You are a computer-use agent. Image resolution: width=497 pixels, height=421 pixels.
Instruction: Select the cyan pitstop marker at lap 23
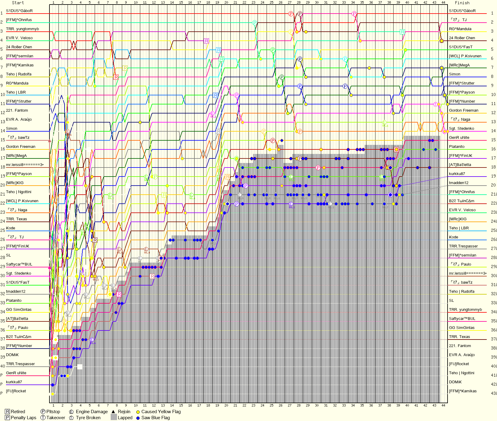255,23
